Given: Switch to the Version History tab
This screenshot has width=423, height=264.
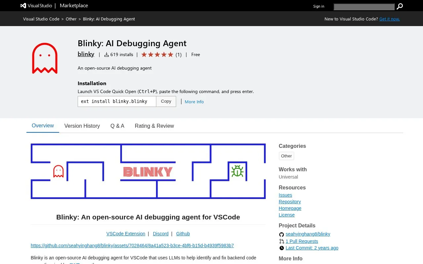Looking at the screenshot, I should pyautogui.click(x=82, y=126).
